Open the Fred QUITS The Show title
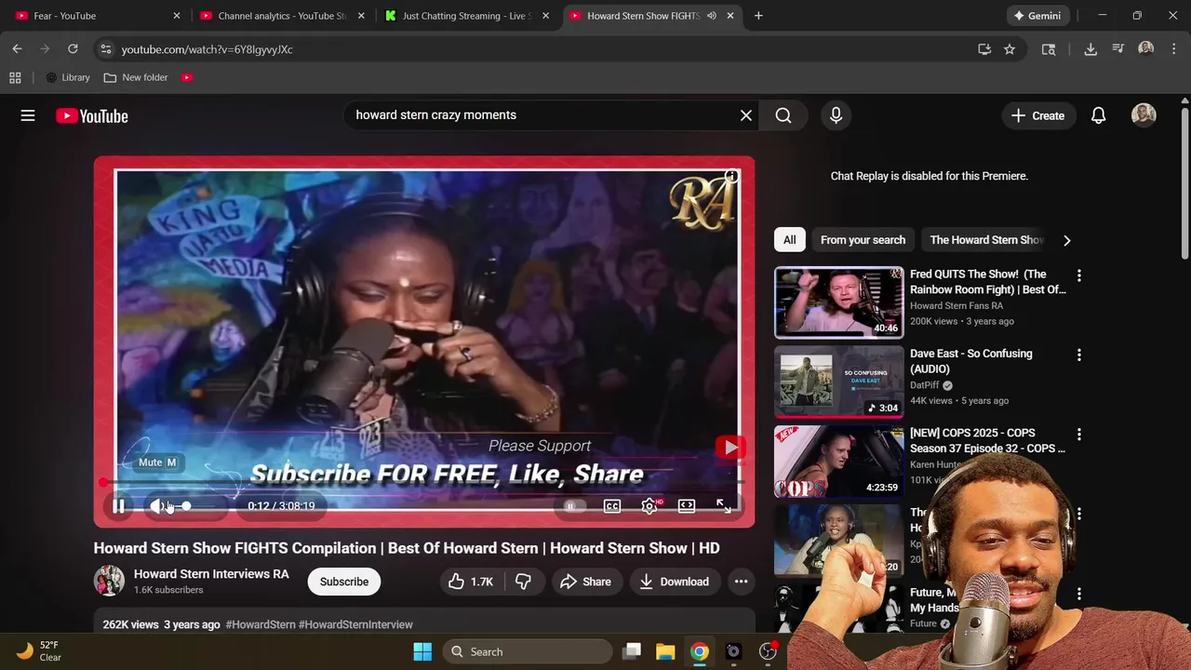 tap(988, 282)
